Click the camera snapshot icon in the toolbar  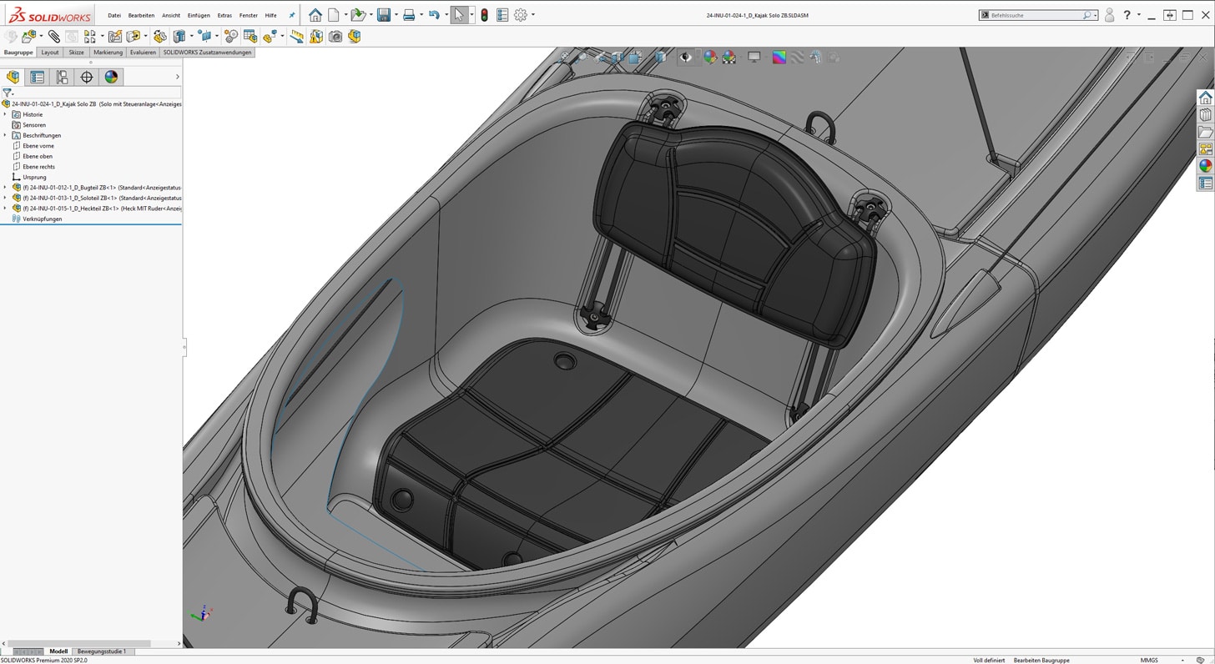tap(335, 37)
